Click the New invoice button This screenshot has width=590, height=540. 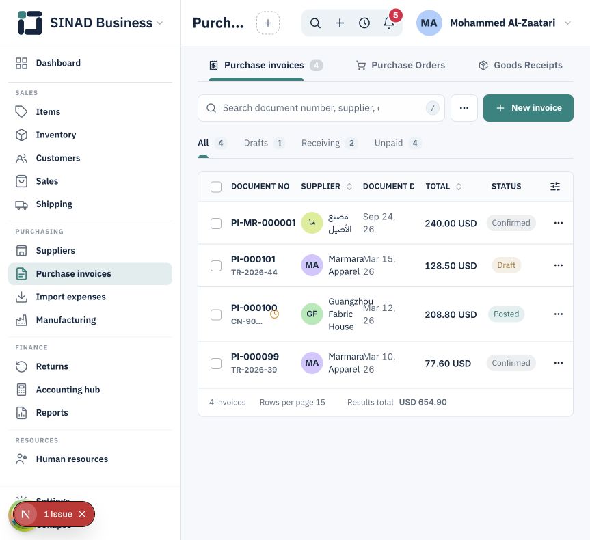(x=528, y=108)
